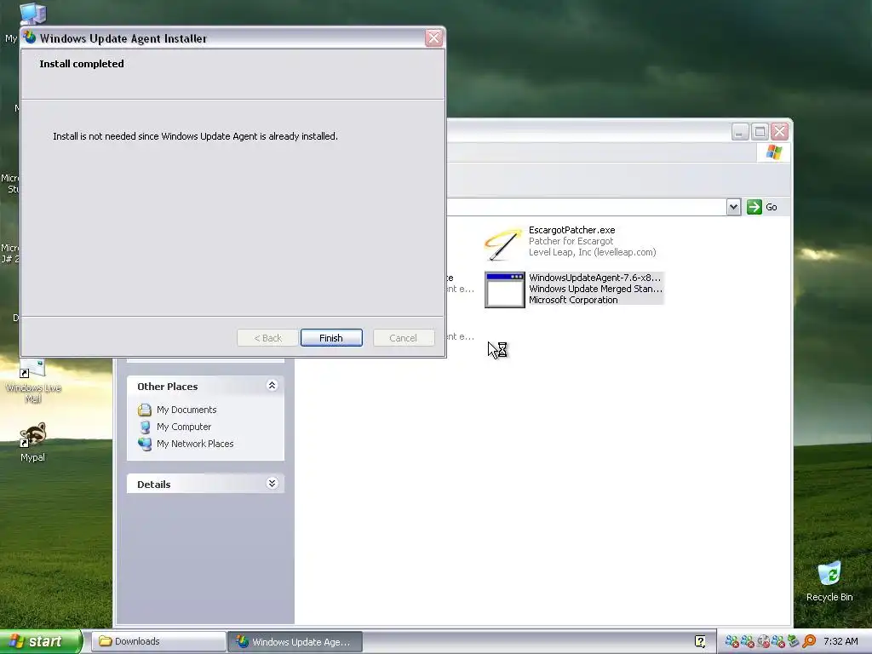Click the Install completed heading
872x654 pixels.
point(82,64)
